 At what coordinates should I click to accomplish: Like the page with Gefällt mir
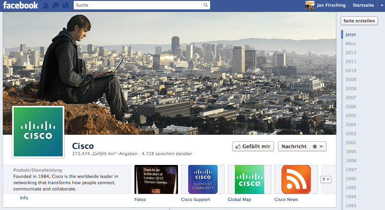point(253,147)
